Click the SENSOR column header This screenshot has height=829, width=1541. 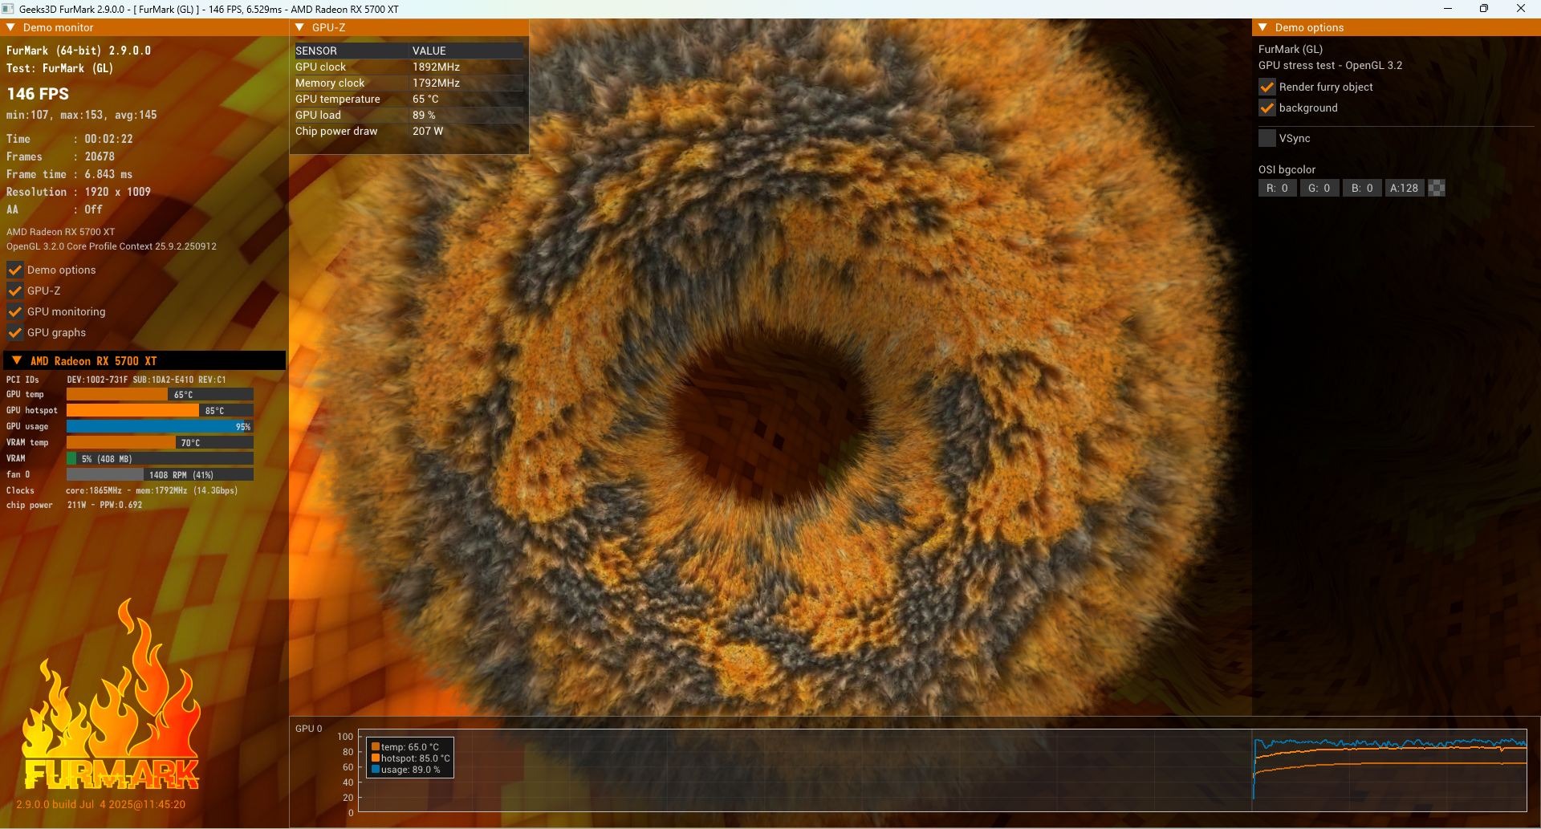[x=316, y=51]
